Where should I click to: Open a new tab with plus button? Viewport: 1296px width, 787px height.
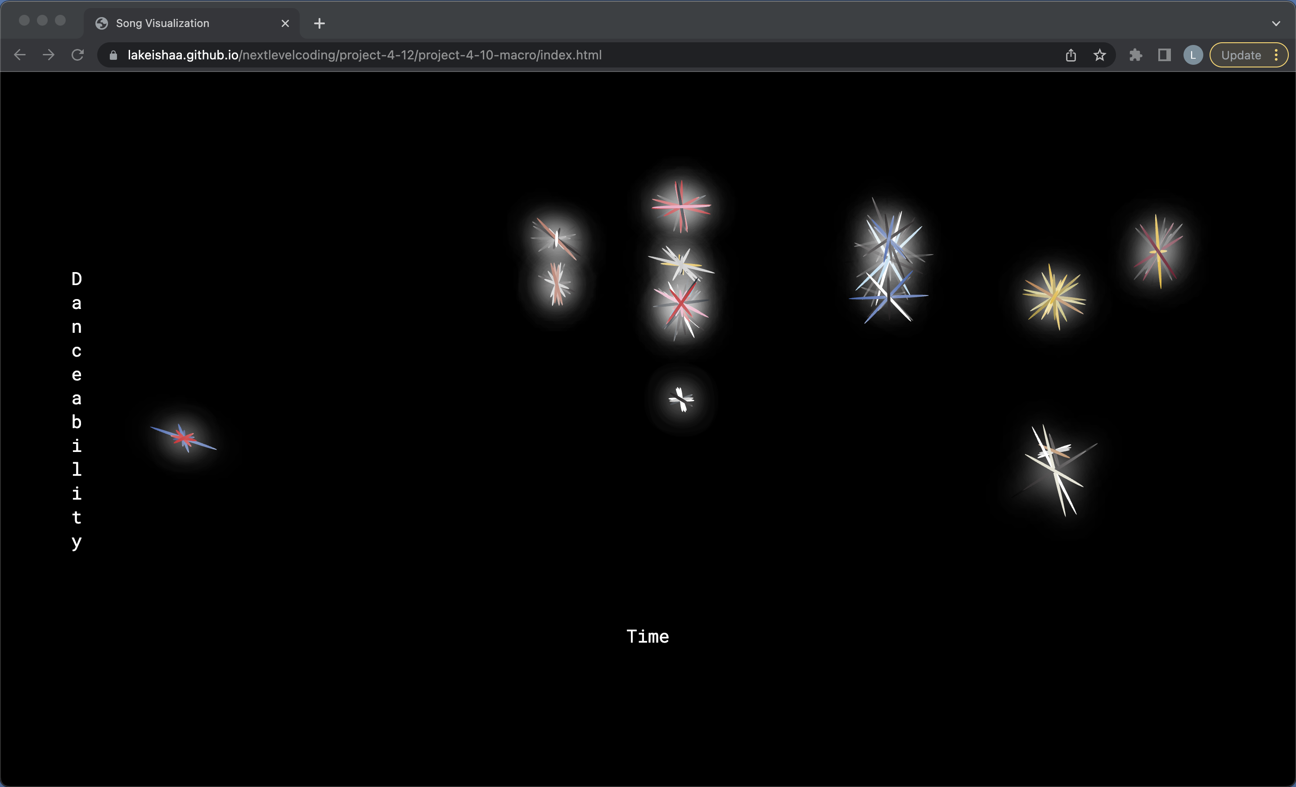[319, 23]
